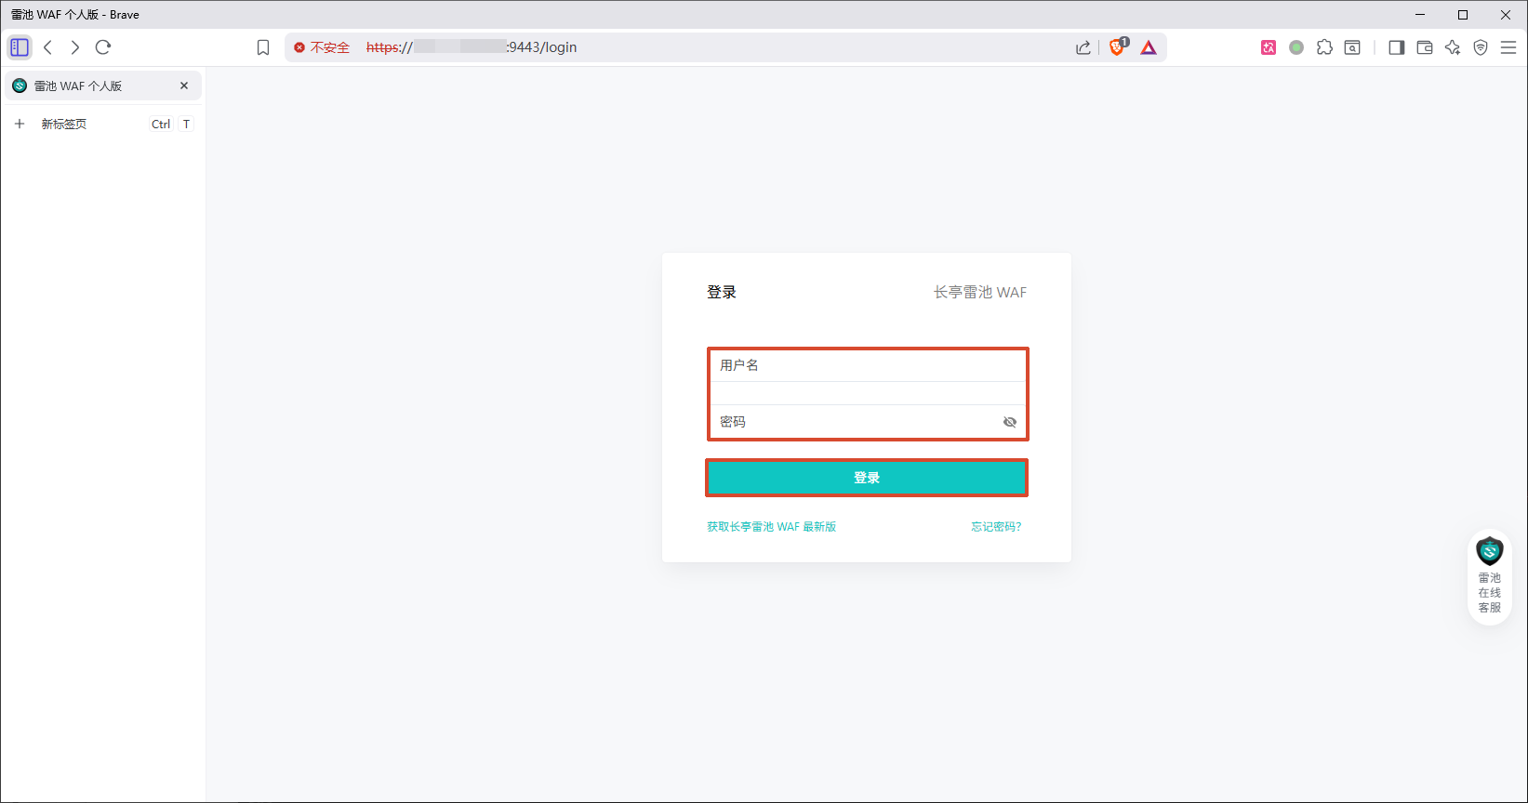This screenshot has height=803, width=1528.
Task: Click the 登录 heading text
Action: (x=722, y=292)
